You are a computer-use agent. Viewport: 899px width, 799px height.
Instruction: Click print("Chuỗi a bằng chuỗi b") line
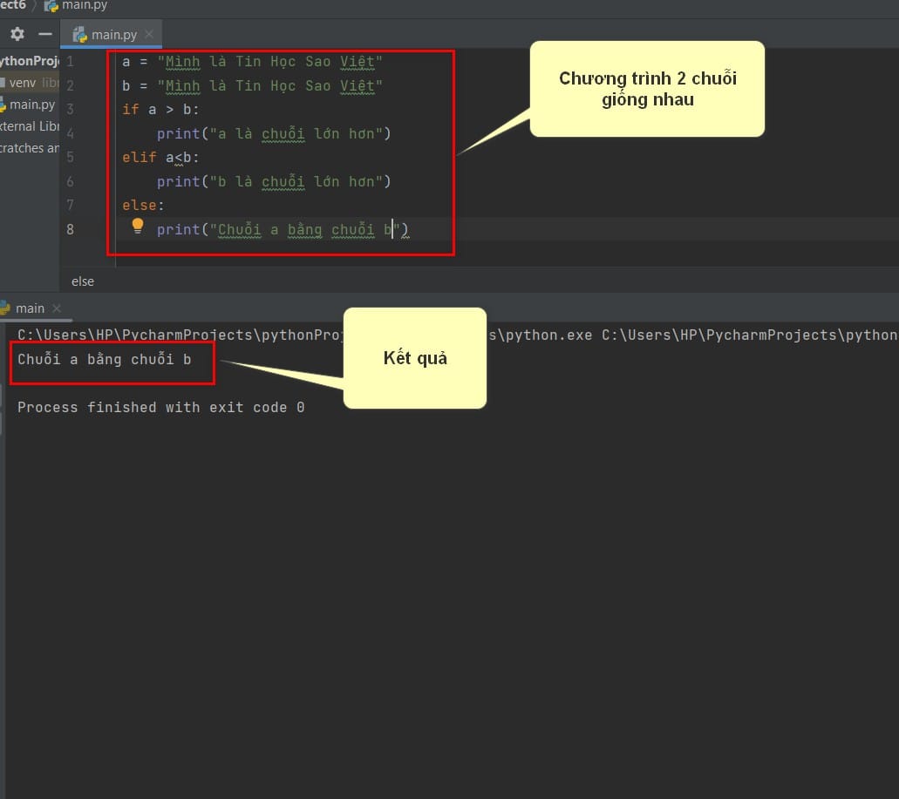[x=283, y=230]
